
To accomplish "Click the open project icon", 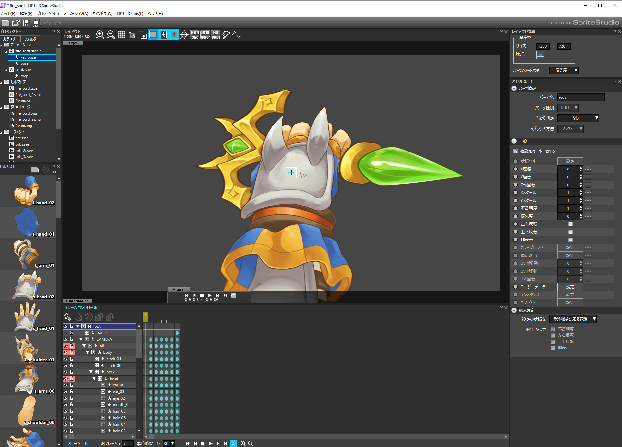I will [x=16, y=23].
